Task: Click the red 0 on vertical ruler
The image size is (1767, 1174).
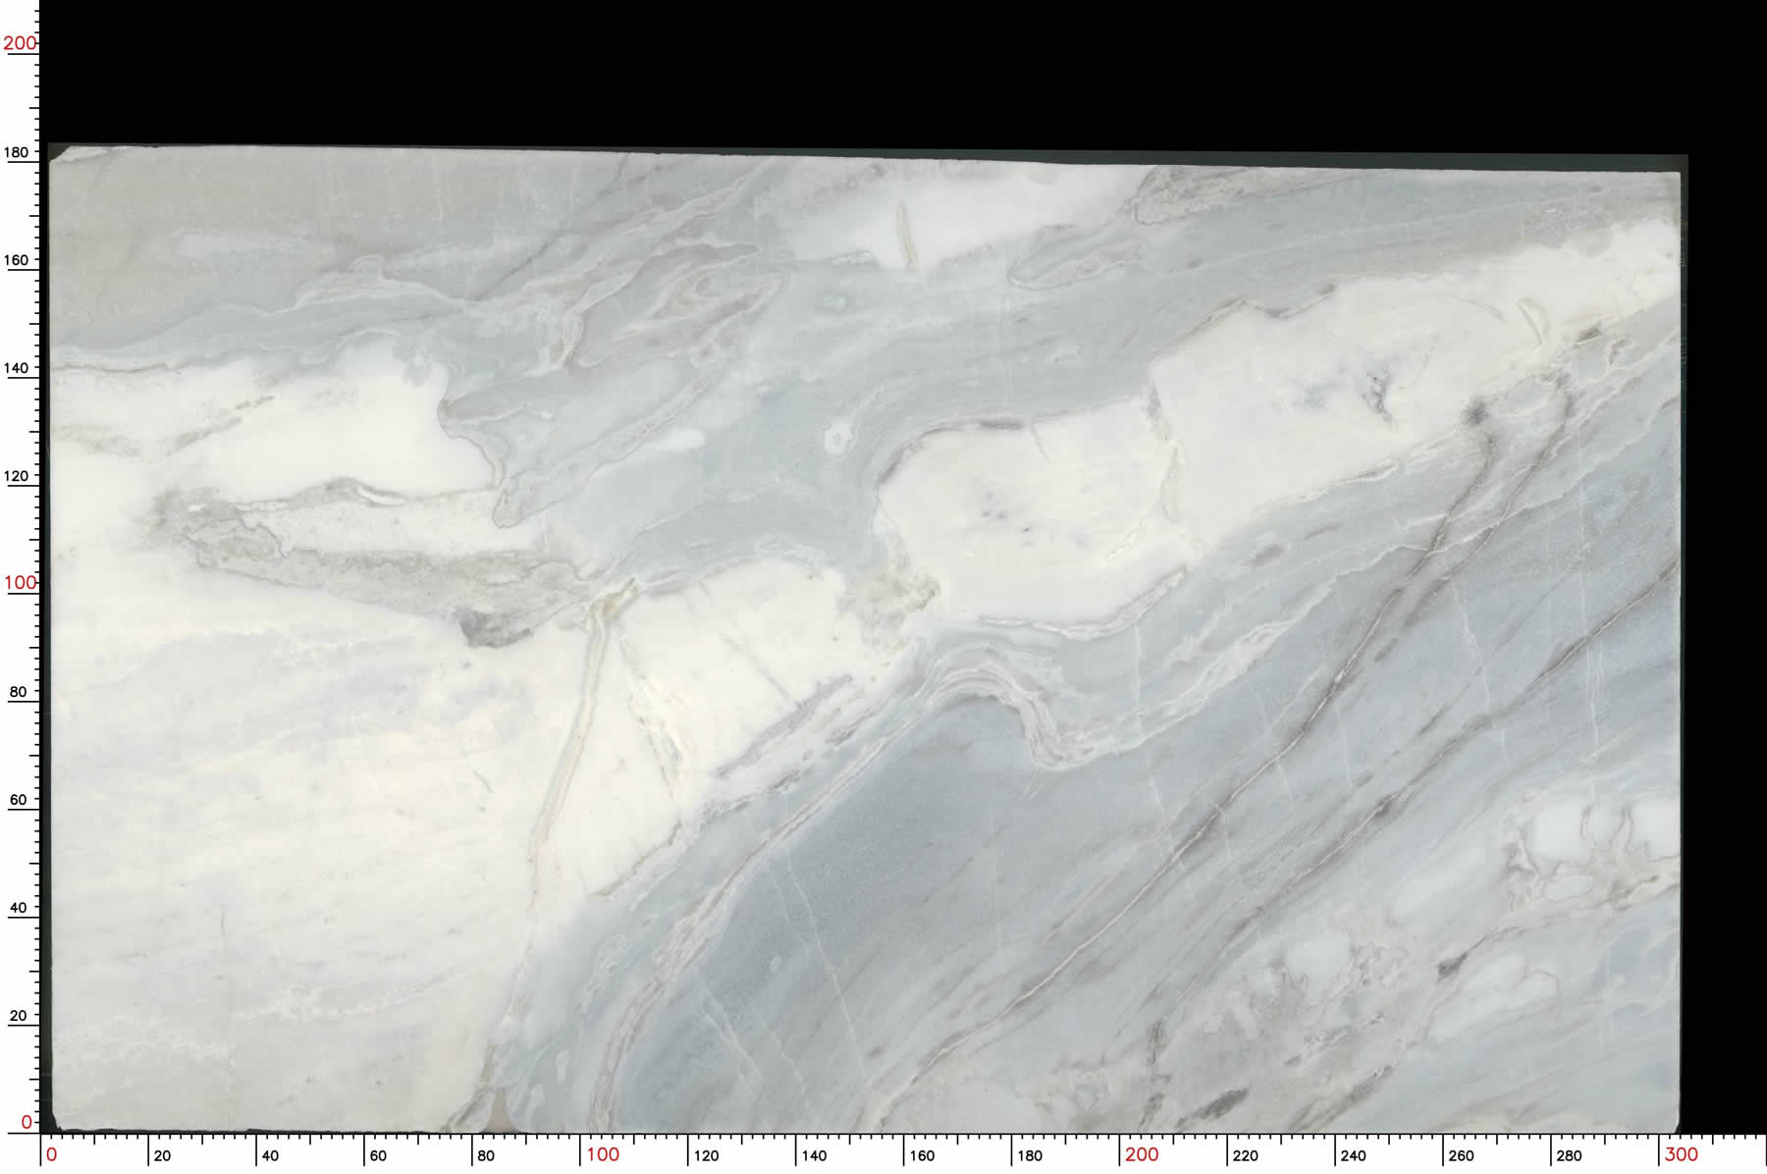Action: click(27, 1121)
